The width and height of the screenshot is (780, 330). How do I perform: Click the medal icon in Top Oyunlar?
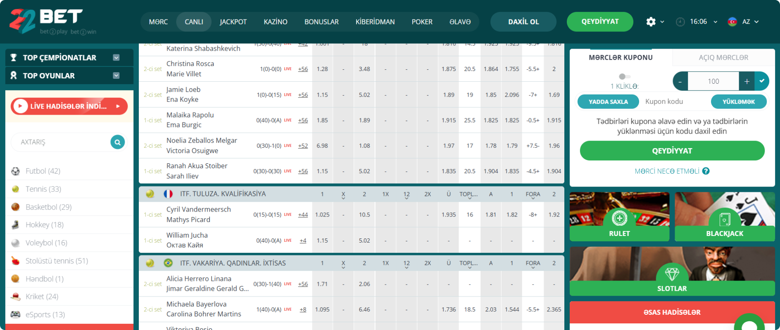(x=14, y=75)
